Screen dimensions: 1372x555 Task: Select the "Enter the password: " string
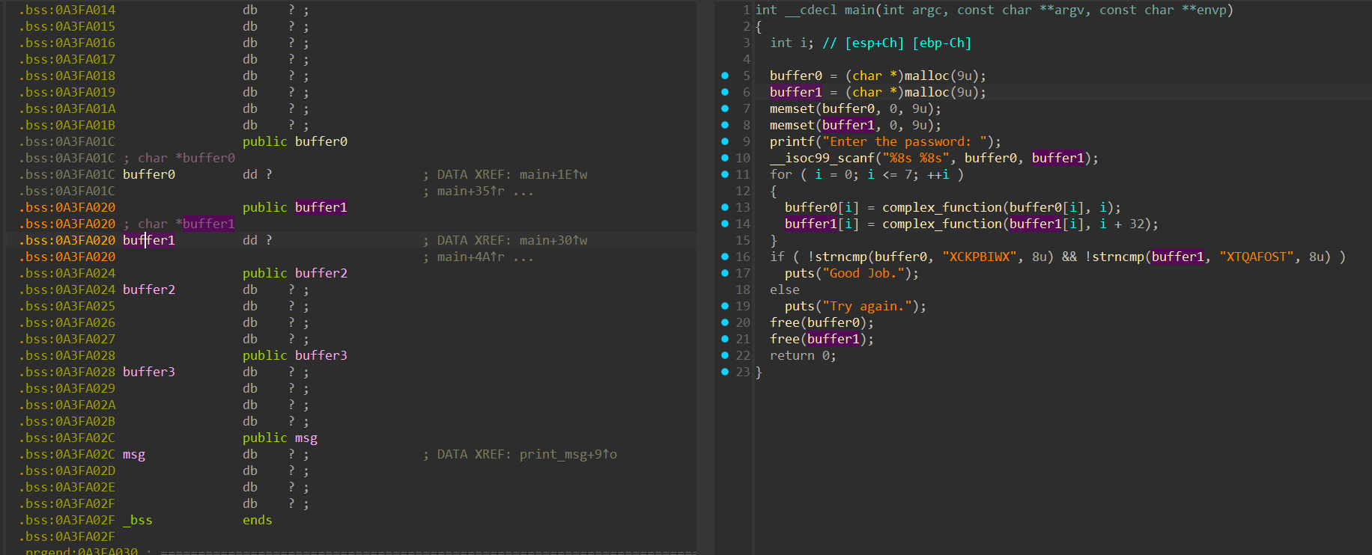coord(905,141)
